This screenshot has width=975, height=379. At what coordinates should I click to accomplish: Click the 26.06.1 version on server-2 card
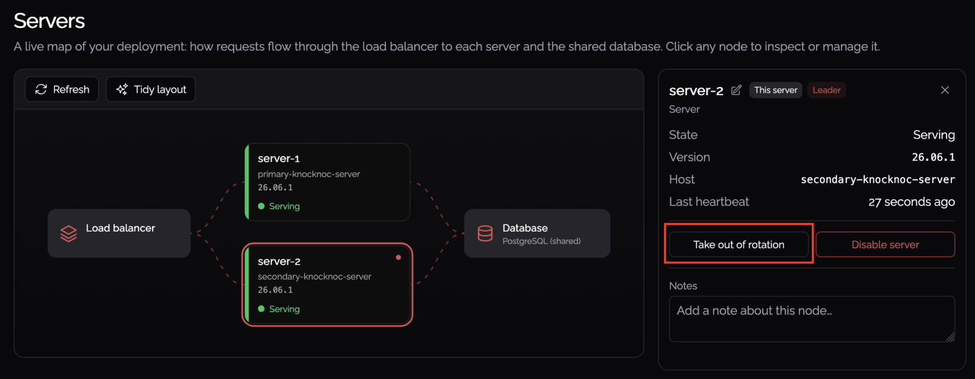click(275, 290)
